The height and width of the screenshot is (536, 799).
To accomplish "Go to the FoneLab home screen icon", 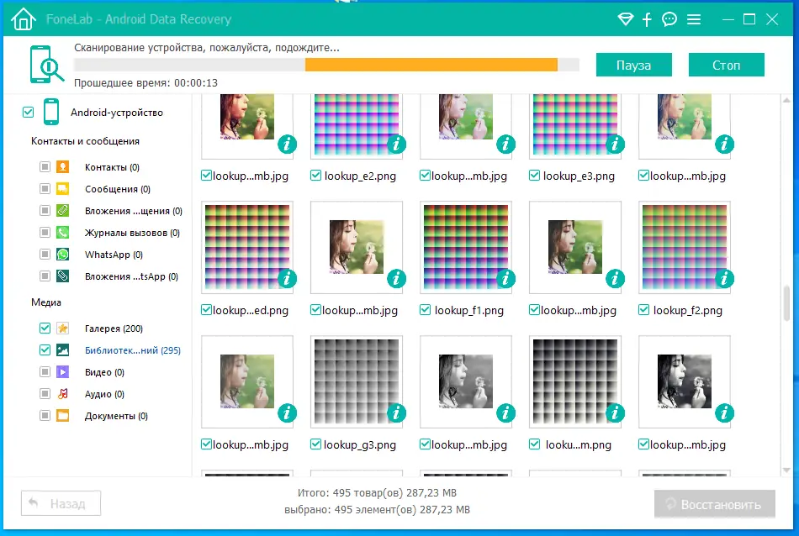I will (24, 20).
